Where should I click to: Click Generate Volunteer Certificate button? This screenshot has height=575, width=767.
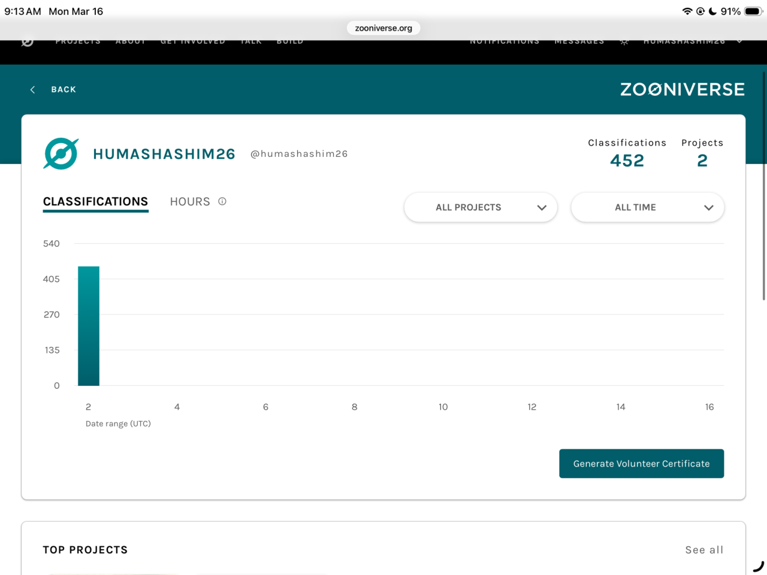pyautogui.click(x=641, y=464)
